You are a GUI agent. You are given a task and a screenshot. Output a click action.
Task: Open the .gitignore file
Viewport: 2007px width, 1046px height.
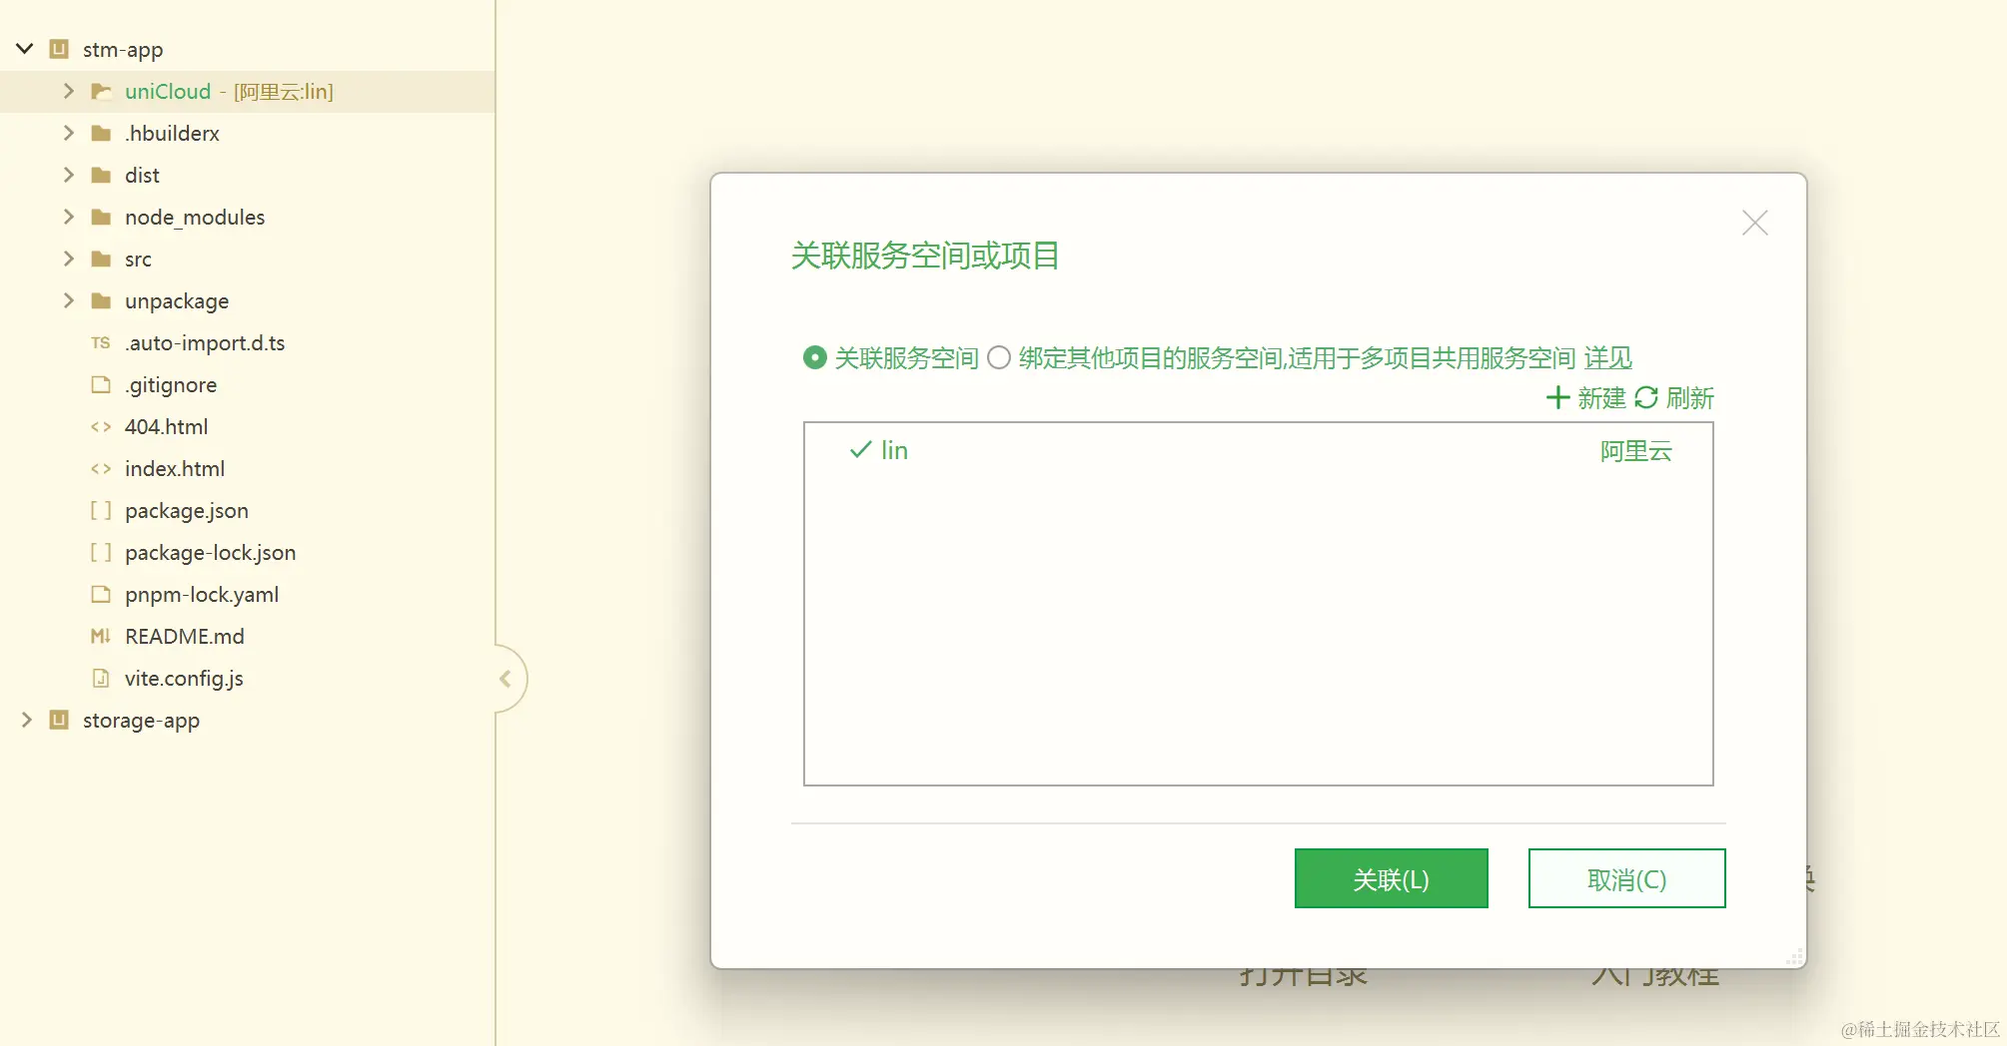pyautogui.click(x=171, y=384)
